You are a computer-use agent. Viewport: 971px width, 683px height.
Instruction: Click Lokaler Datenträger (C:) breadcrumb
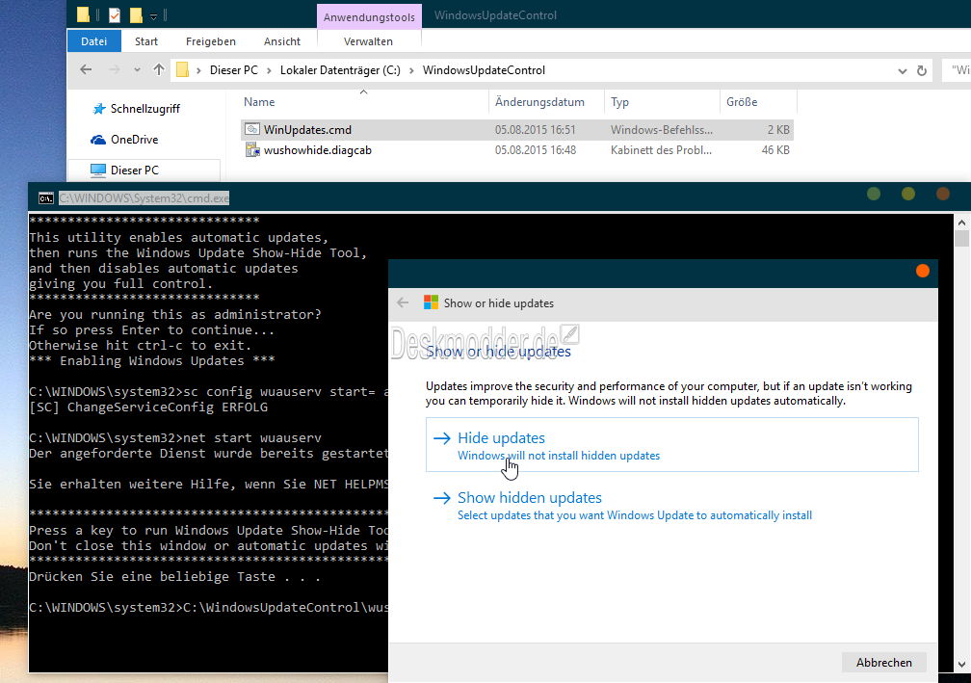tap(340, 70)
